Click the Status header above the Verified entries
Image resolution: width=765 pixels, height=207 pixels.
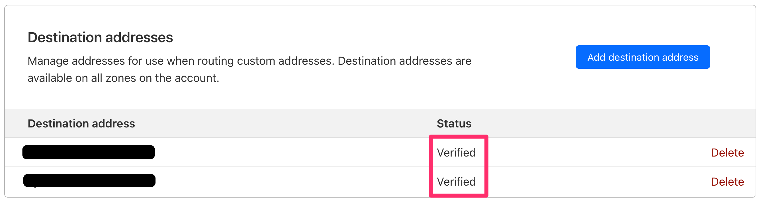tap(454, 123)
